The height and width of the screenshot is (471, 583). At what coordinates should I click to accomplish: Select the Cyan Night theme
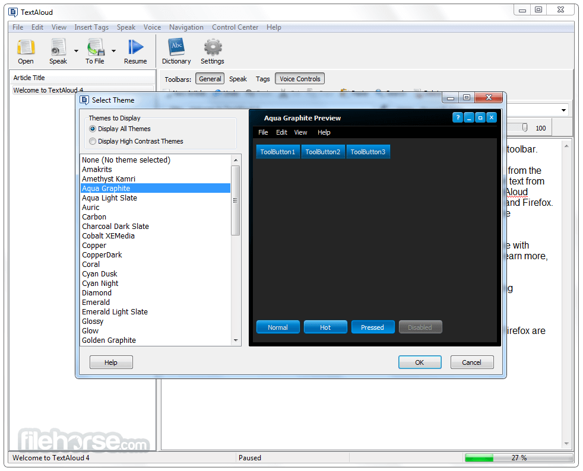(156, 284)
